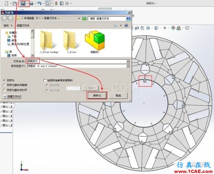Select the 另存为副本并打开 radio option

(4, 90)
